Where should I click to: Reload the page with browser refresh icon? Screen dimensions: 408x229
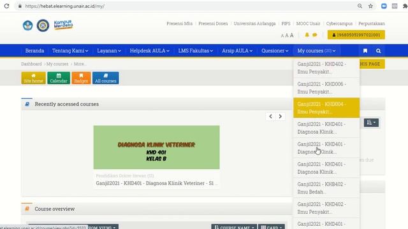coord(6,6)
